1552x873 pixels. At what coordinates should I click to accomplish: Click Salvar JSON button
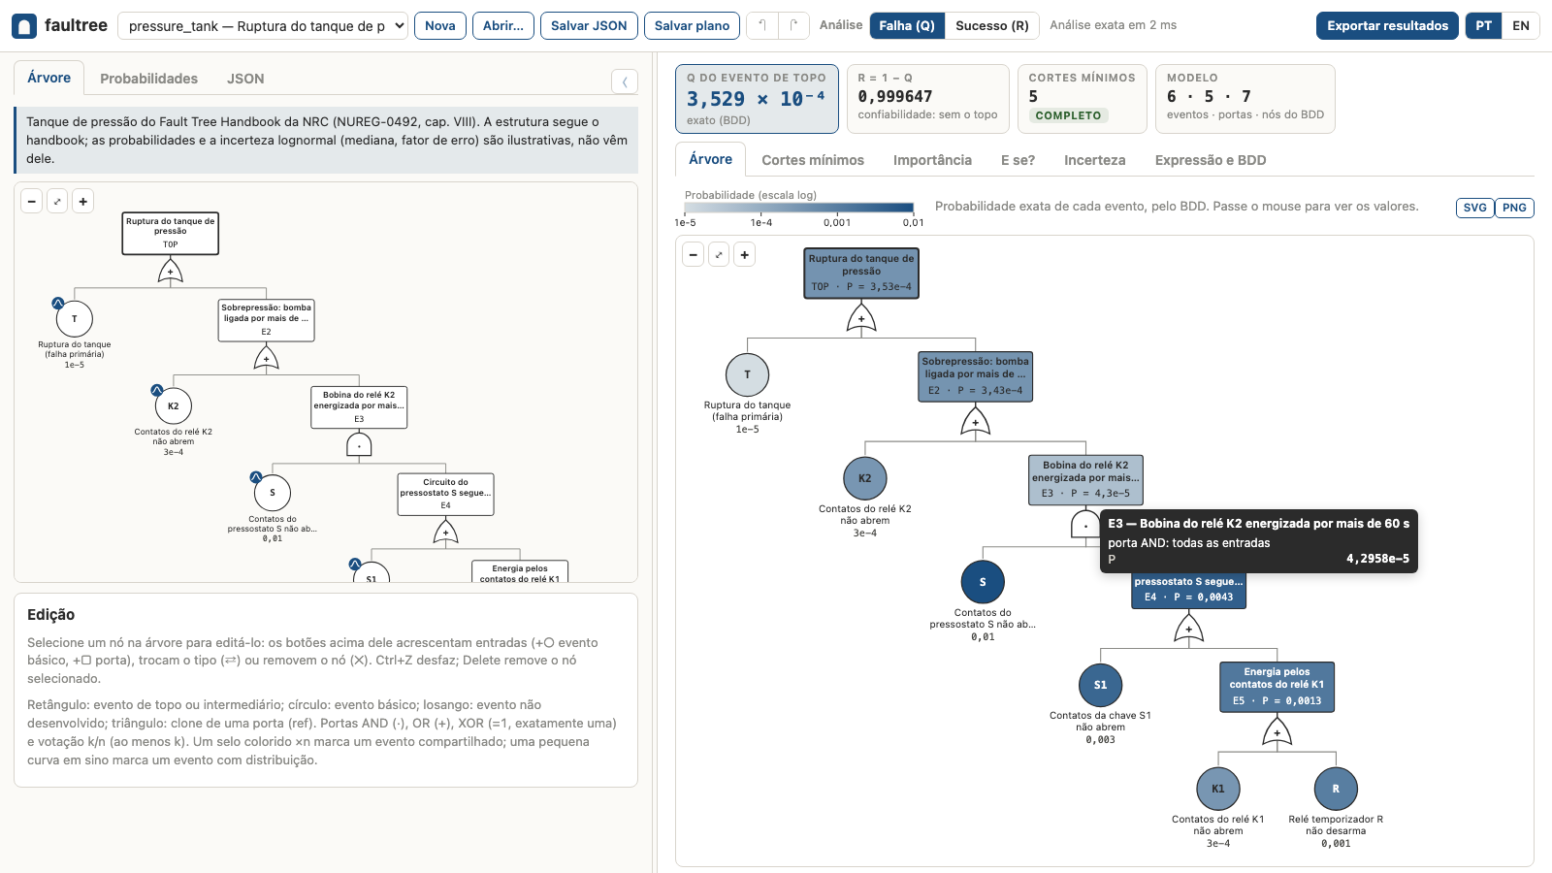click(589, 26)
